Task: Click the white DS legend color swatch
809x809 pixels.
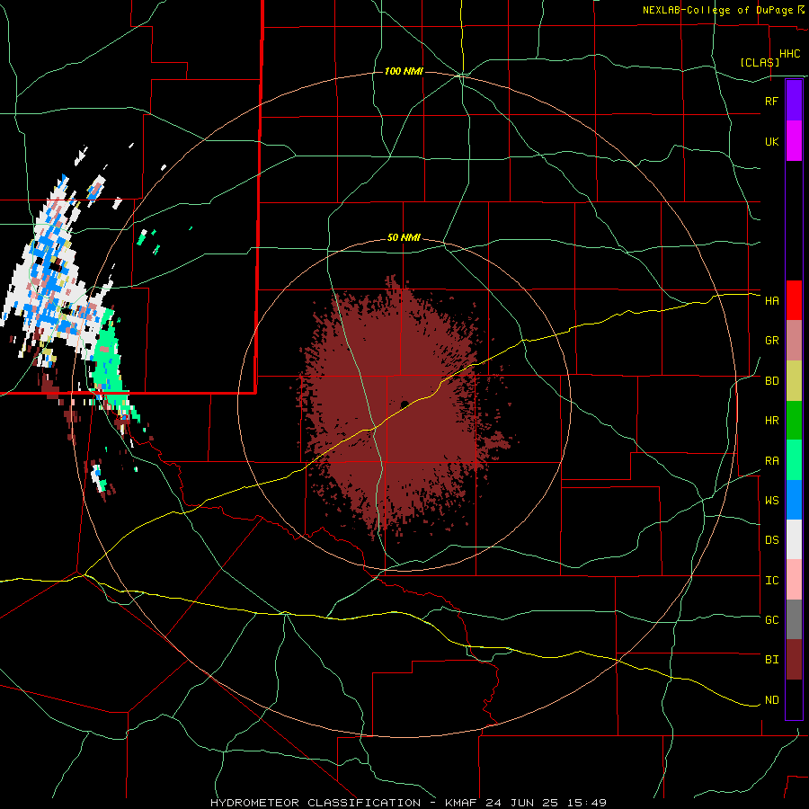Action: tap(794, 539)
